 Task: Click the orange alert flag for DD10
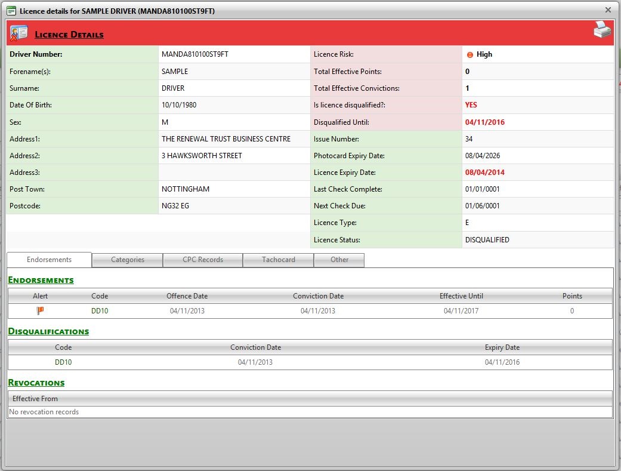[41, 310]
